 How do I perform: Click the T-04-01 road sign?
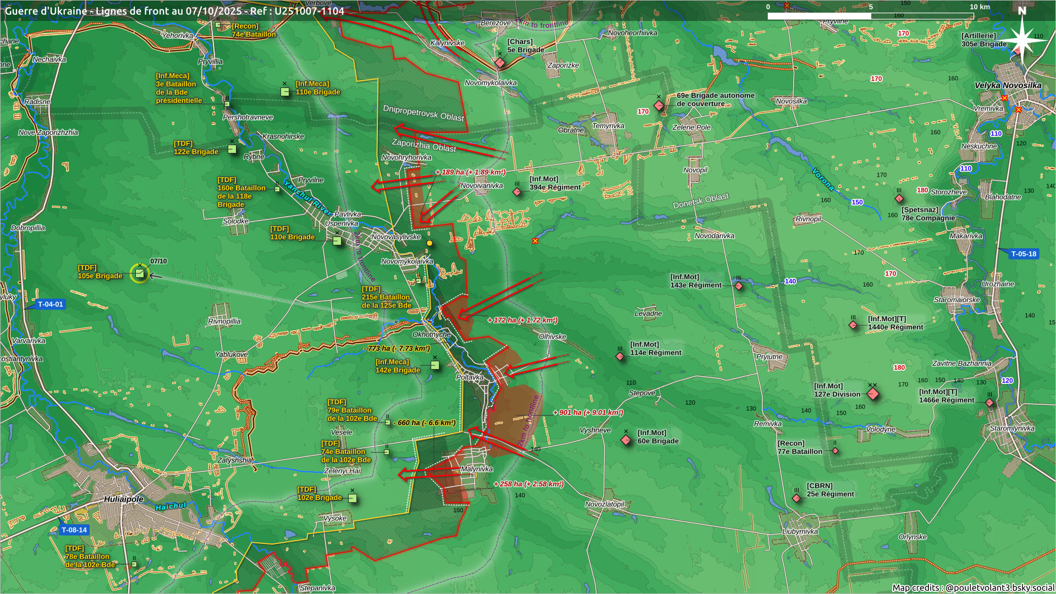(50, 304)
